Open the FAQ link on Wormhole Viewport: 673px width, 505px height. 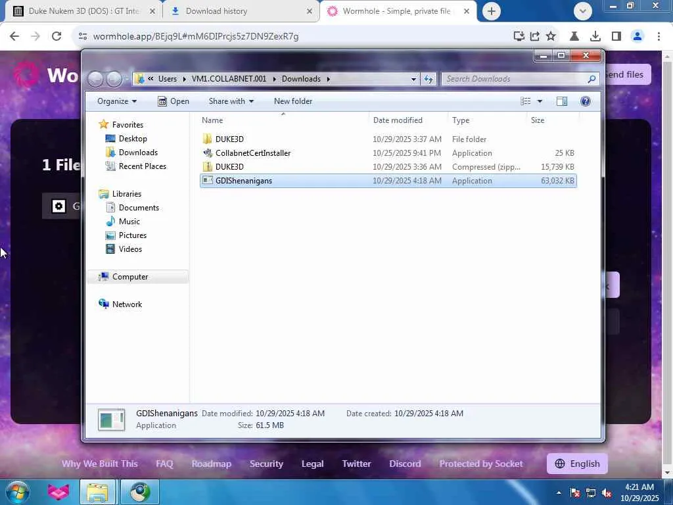point(164,464)
